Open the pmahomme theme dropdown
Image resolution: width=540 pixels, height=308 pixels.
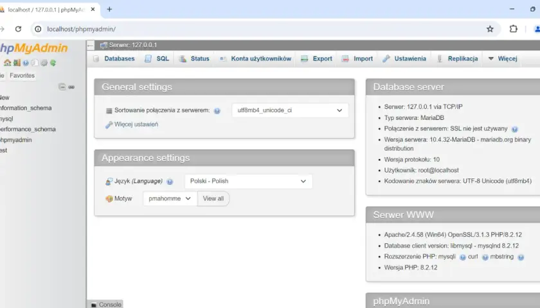click(x=170, y=199)
